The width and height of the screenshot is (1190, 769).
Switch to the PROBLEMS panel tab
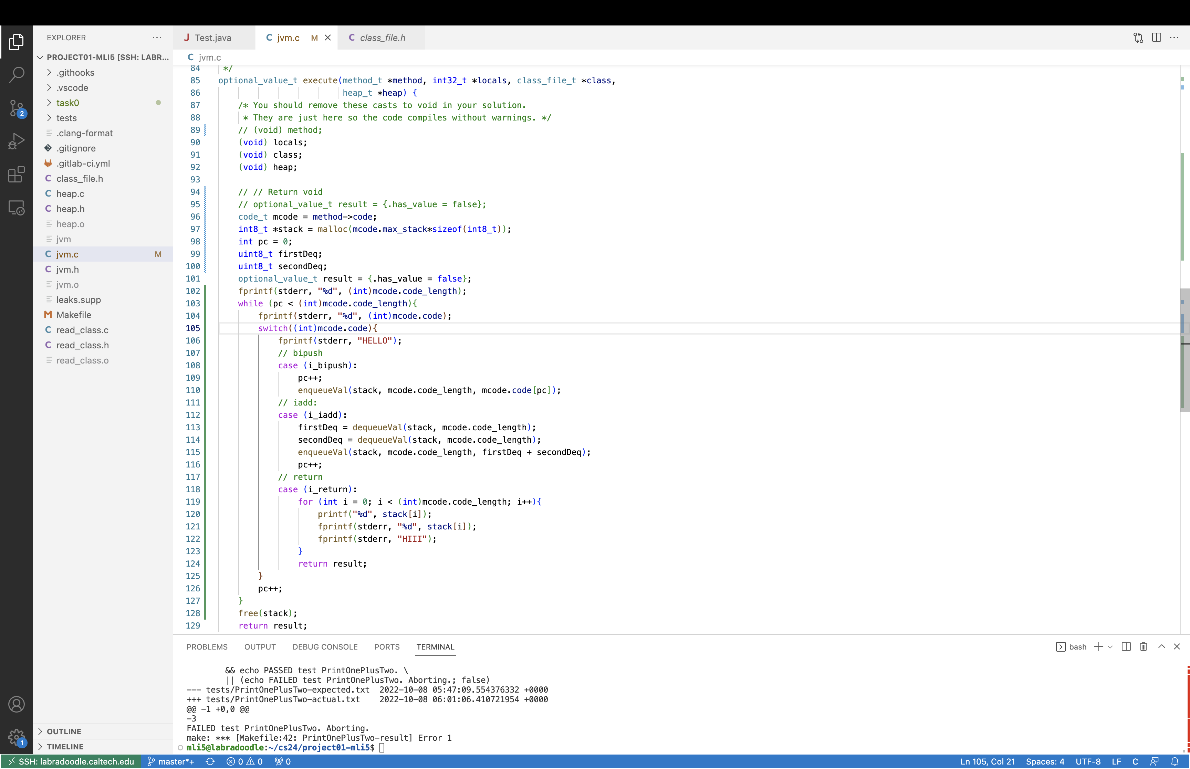click(x=207, y=647)
